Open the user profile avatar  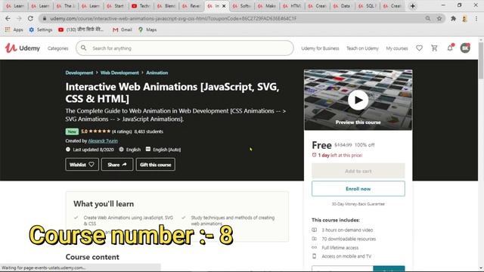(x=465, y=48)
